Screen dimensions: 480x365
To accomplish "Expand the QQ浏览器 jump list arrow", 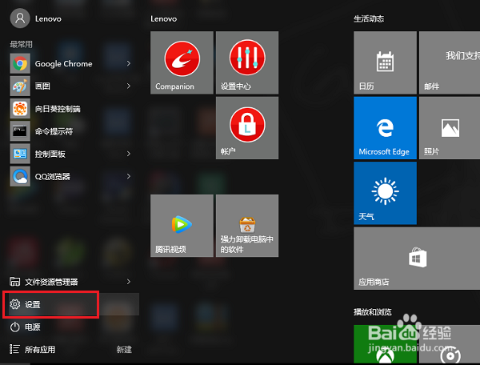I will click(129, 176).
